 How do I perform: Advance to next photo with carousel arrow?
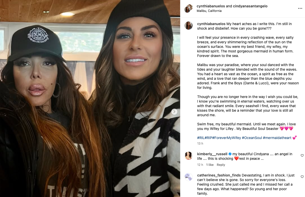pyautogui.click(x=174, y=112)
